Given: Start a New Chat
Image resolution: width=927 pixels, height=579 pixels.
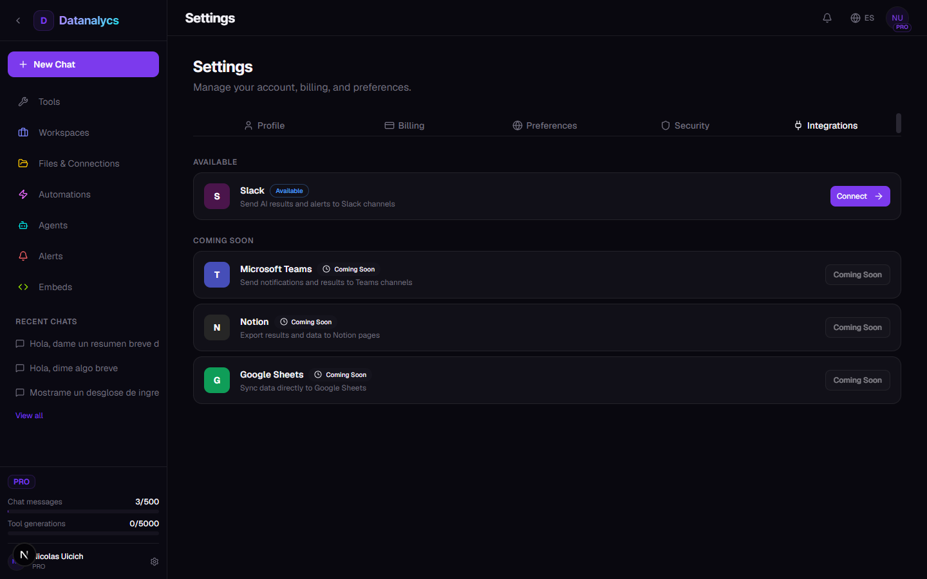Looking at the screenshot, I should pyautogui.click(x=83, y=64).
